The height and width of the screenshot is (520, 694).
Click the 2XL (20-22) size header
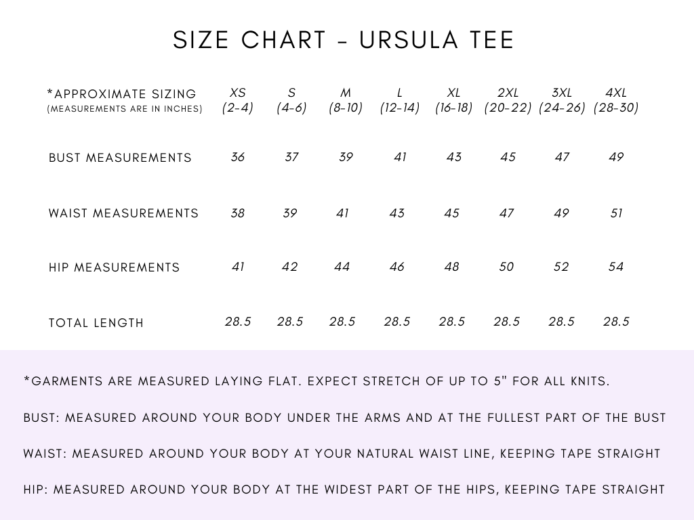[508, 100]
